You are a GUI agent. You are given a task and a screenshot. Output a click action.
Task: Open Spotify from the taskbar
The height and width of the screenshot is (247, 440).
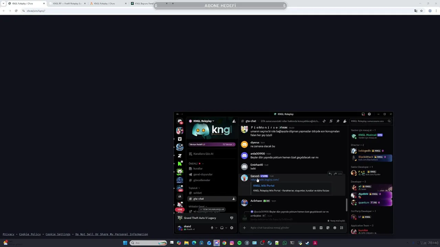coord(239,243)
